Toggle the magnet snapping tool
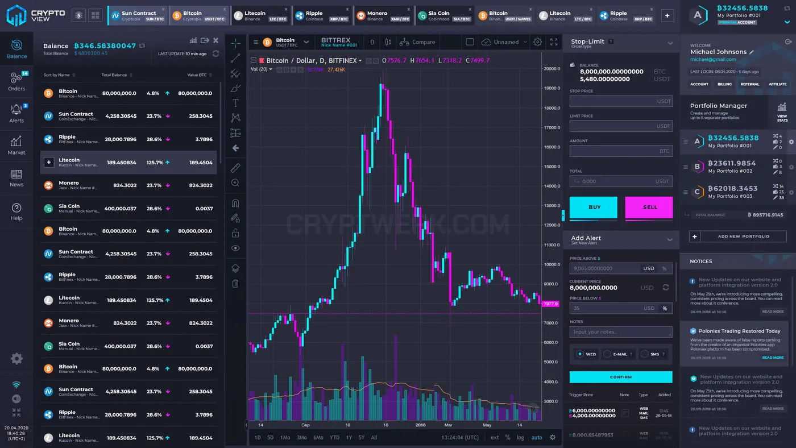This screenshot has height=448, width=796. click(x=235, y=203)
